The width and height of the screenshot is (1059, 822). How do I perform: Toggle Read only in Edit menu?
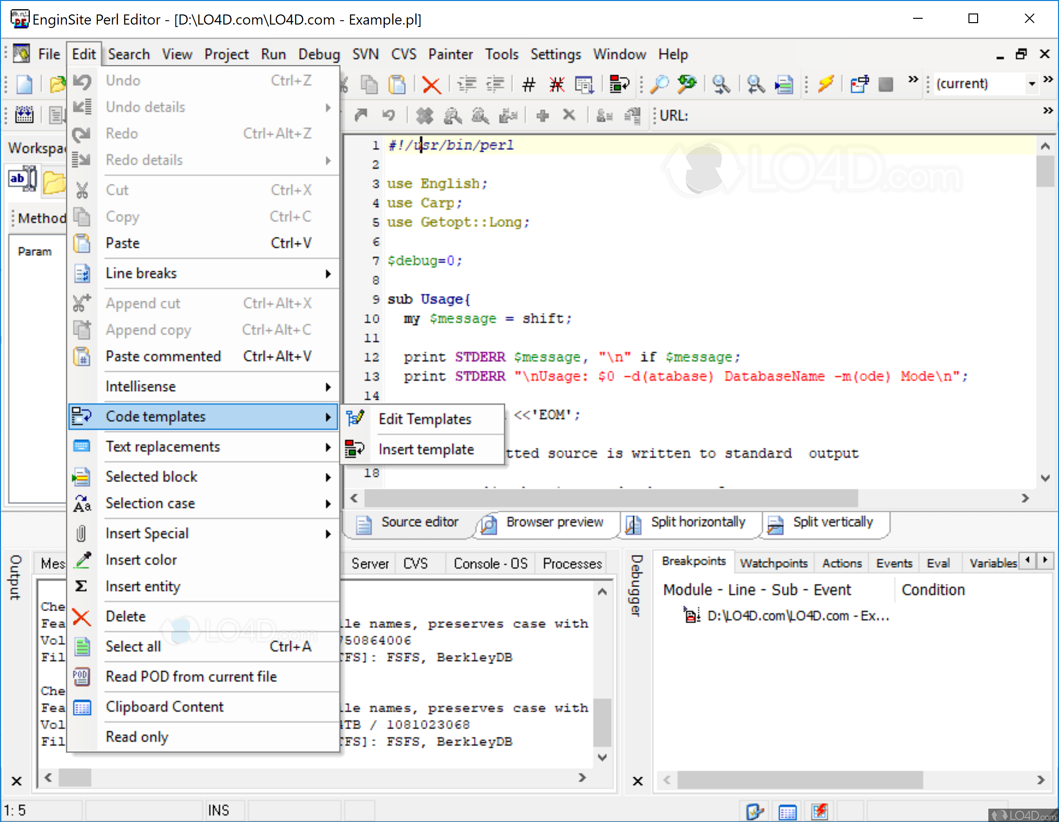click(x=137, y=737)
